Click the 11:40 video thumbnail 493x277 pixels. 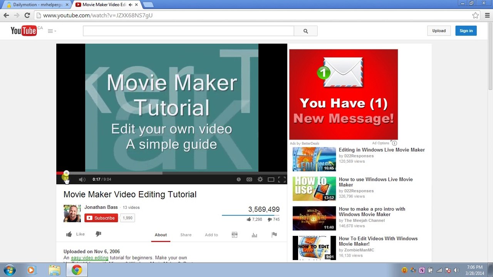tap(314, 219)
